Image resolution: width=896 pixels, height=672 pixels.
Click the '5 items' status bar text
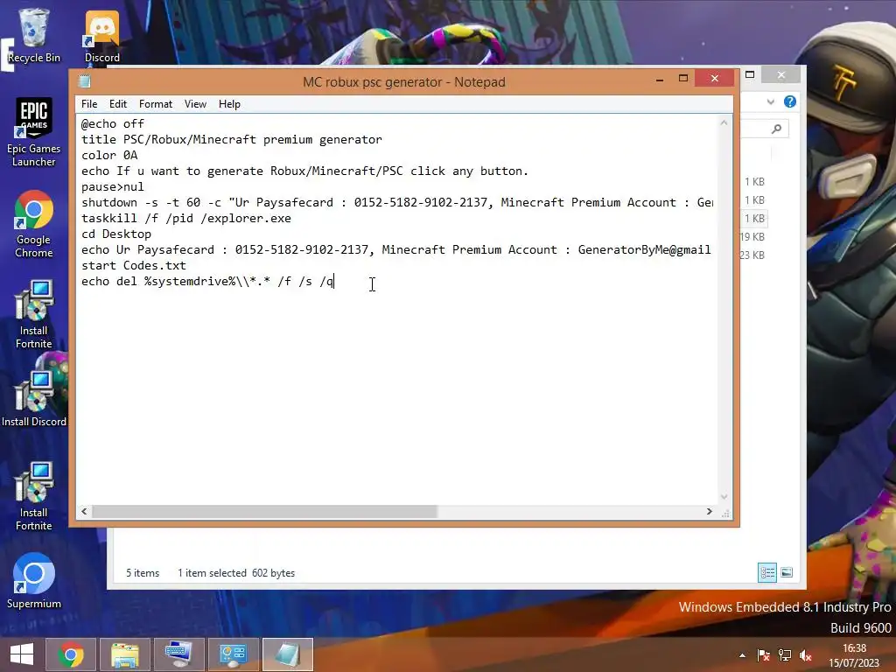pyautogui.click(x=143, y=573)
